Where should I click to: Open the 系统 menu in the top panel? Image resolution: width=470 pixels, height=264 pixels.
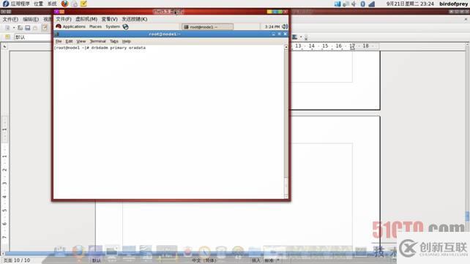52,4
